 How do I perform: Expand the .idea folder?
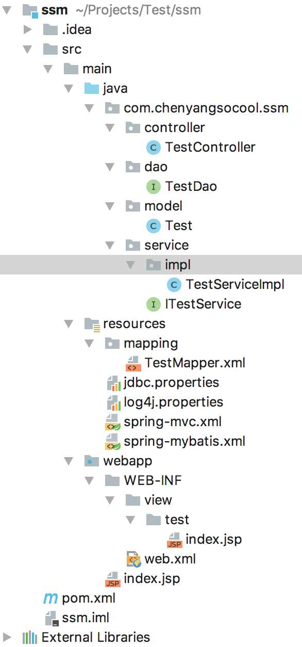pos(27,30)
